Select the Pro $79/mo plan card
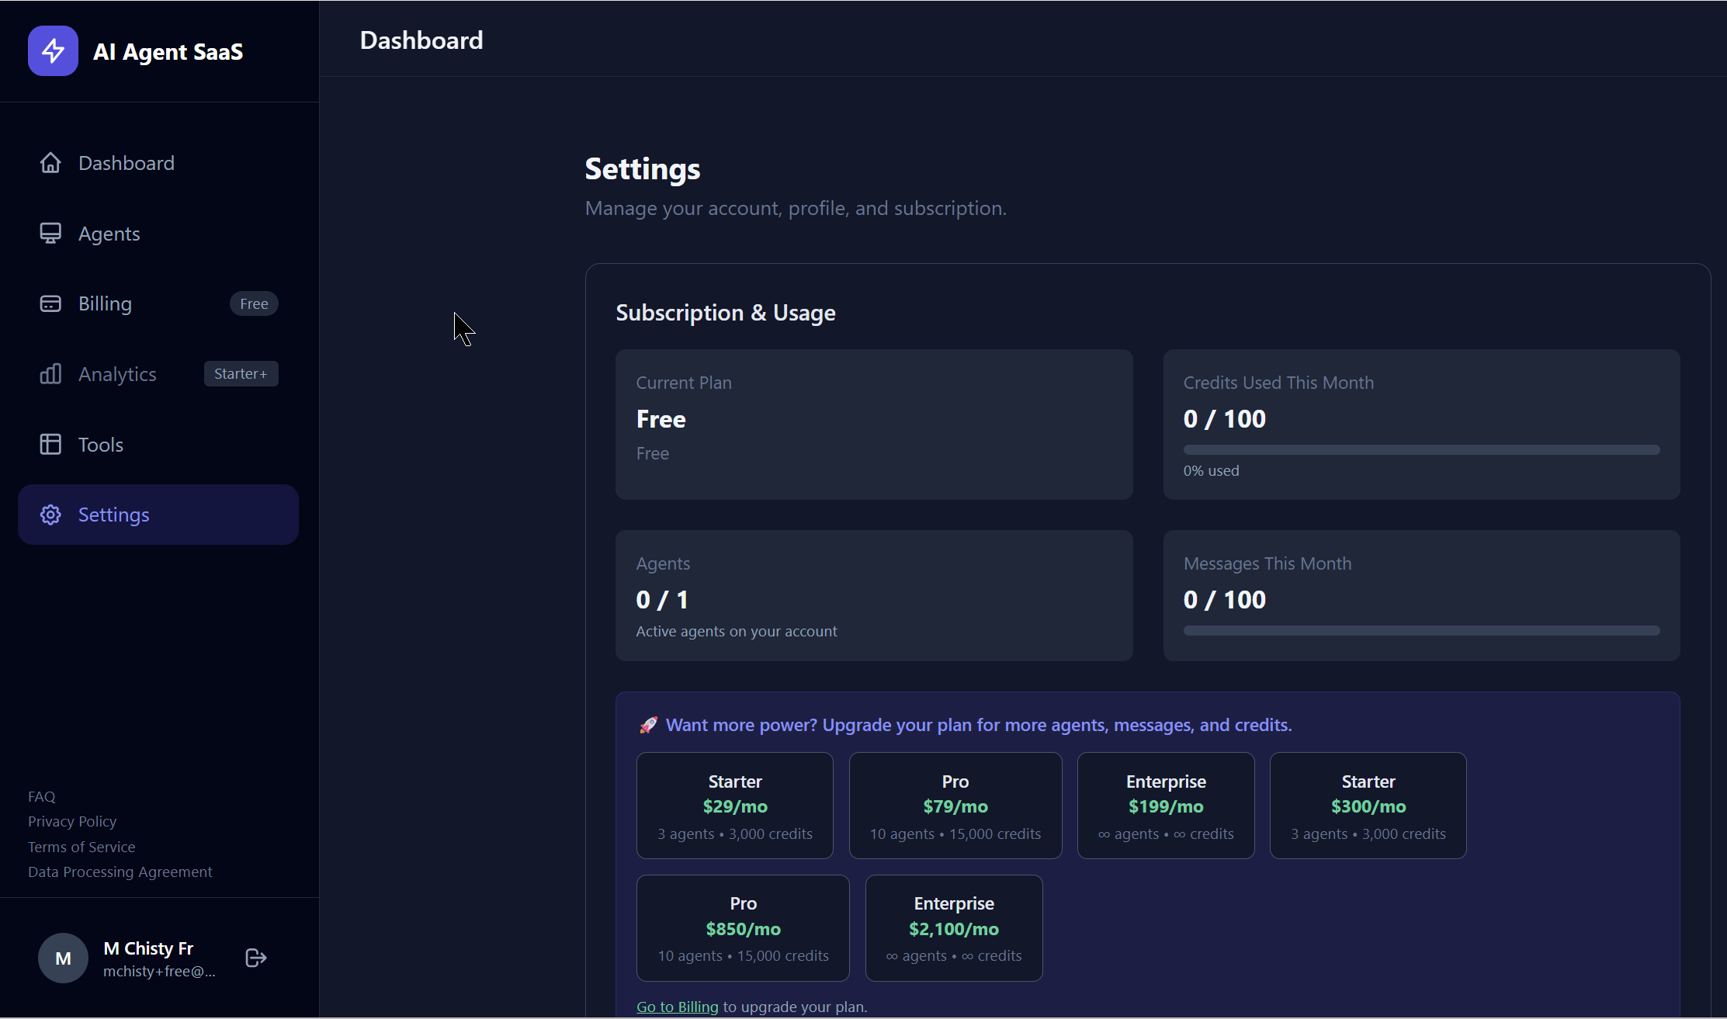 pos(955,805)
